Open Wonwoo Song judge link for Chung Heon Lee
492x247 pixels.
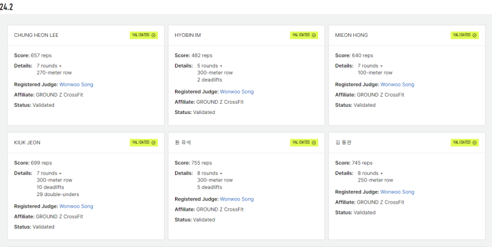pos(76,85)
